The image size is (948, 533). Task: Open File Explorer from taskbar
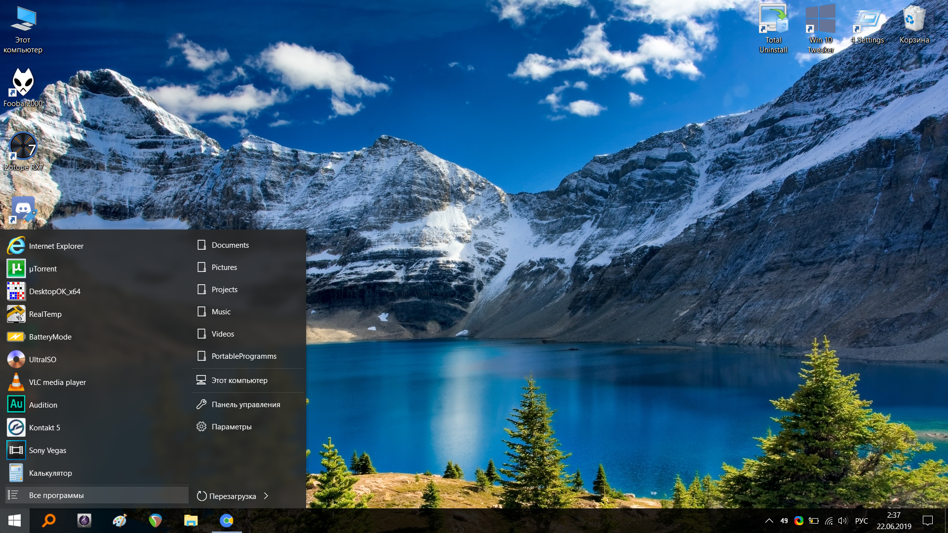tap(191, 521)
